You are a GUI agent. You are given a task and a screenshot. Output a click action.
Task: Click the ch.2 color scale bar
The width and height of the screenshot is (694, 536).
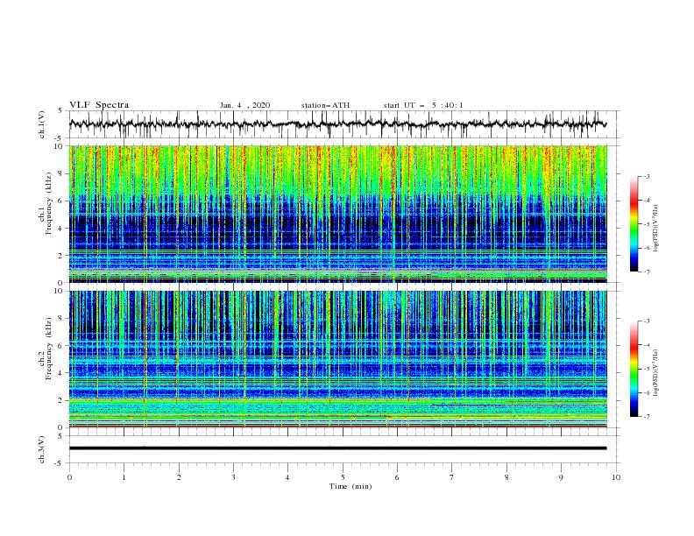[x=634, y=369]
